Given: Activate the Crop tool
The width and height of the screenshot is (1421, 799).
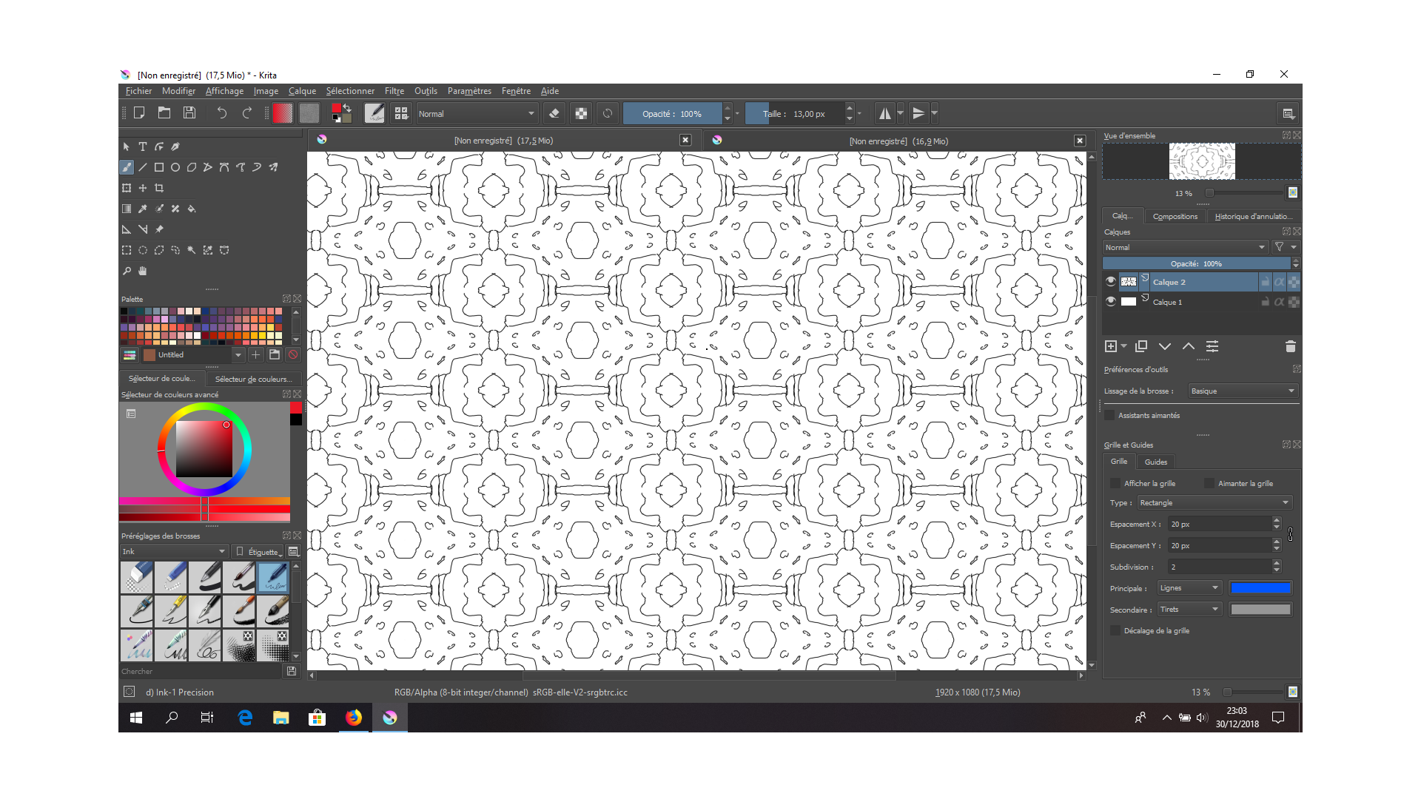Looking at the screenshot, I should (159, 188).
